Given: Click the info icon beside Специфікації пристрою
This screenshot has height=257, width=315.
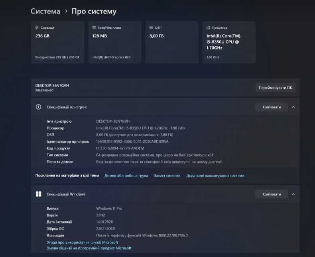Looking at the screenshot, I should tap(38, 107).
